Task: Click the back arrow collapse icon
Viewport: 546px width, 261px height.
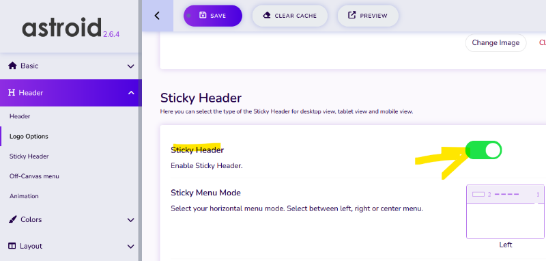Action: coord(158,16)
